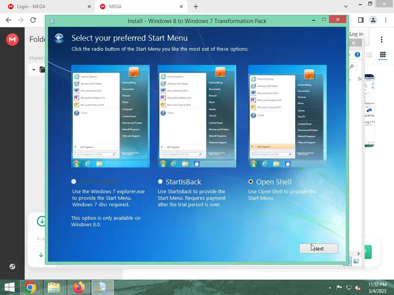Viewport: 394px width, 295px height.
Task: Close the Login - MEGA tab
Action: click(89, 7)
